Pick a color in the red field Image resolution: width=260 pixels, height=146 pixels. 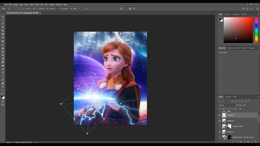pos(238,30)
